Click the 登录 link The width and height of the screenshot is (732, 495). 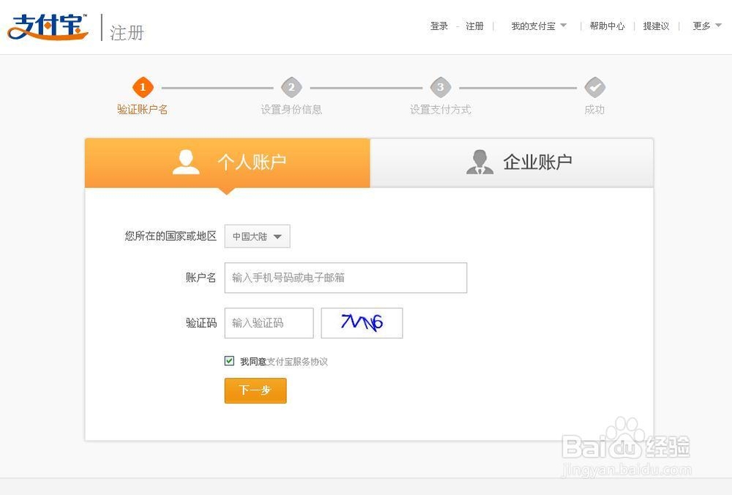(x=438, y=26)
